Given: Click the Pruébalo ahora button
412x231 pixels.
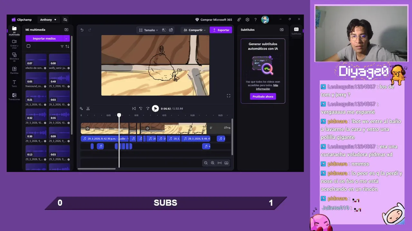Looking at the screenshot, I should tap(263, 96).
